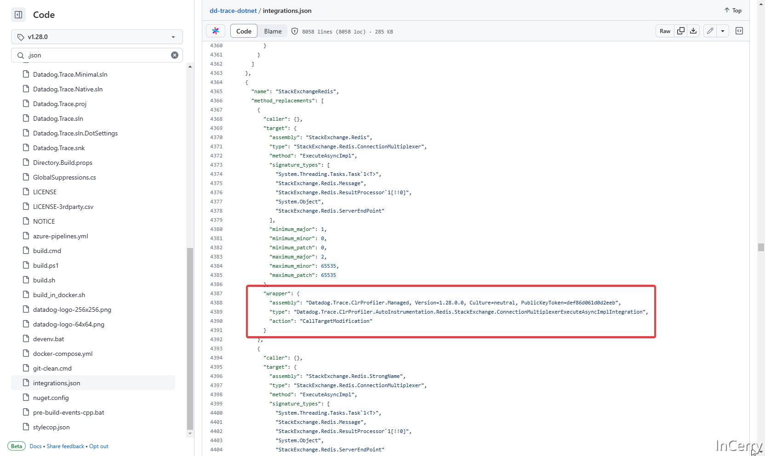Click the Opt out link

[99, 446]
